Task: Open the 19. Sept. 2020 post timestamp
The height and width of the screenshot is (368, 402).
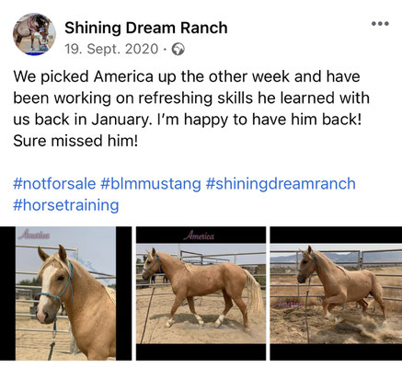Action: [x=111, y=49]
